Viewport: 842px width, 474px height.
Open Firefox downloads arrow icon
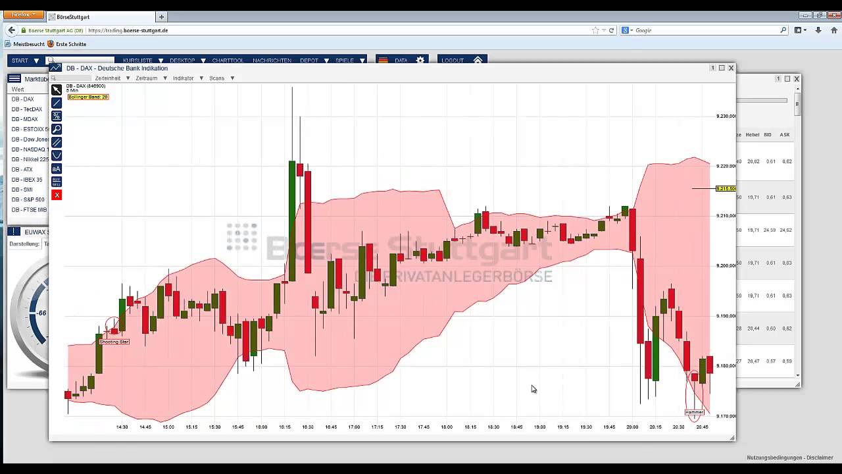coord(818,30)
